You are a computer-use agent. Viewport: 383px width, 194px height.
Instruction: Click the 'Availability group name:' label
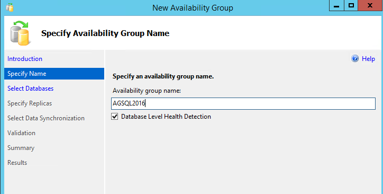coord(147,91)
